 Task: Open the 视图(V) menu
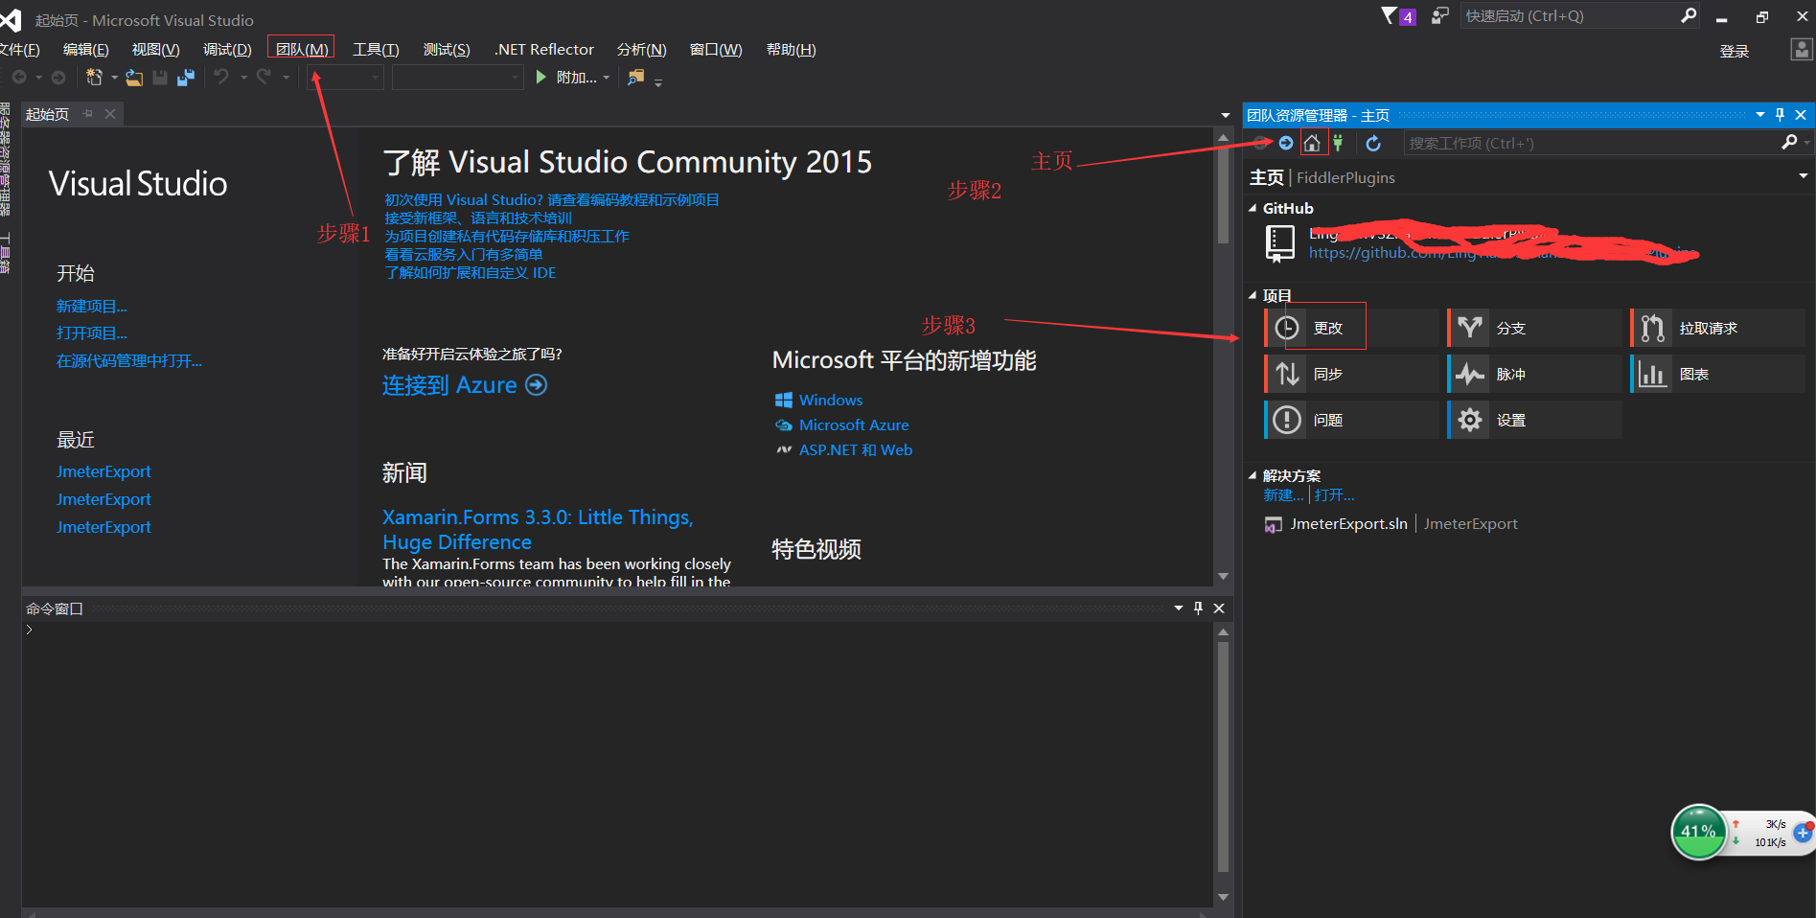tap(155, 49)
